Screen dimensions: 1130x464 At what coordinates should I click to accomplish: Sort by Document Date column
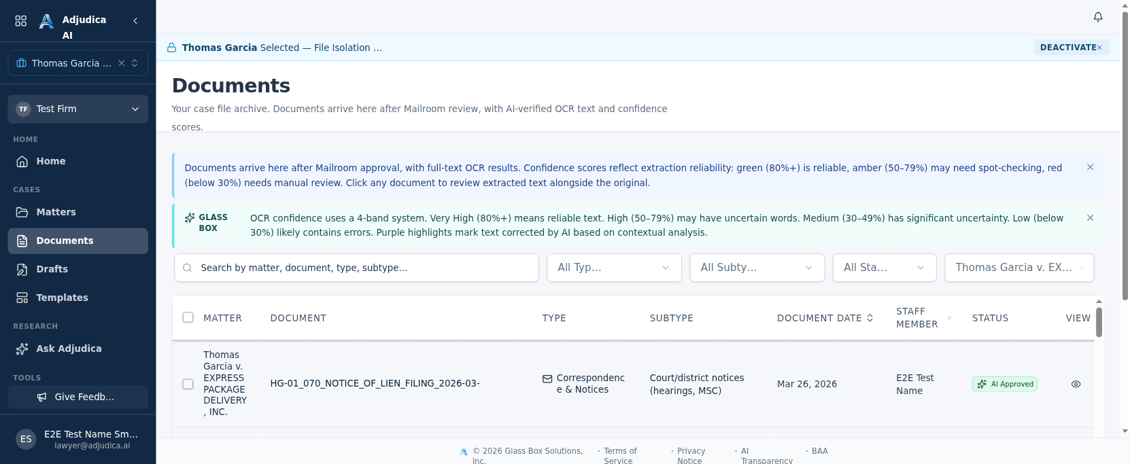tap(825, 318)
